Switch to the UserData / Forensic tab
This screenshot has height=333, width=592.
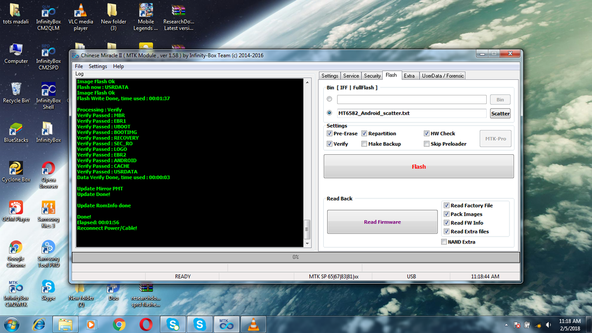tap(442, 76)
